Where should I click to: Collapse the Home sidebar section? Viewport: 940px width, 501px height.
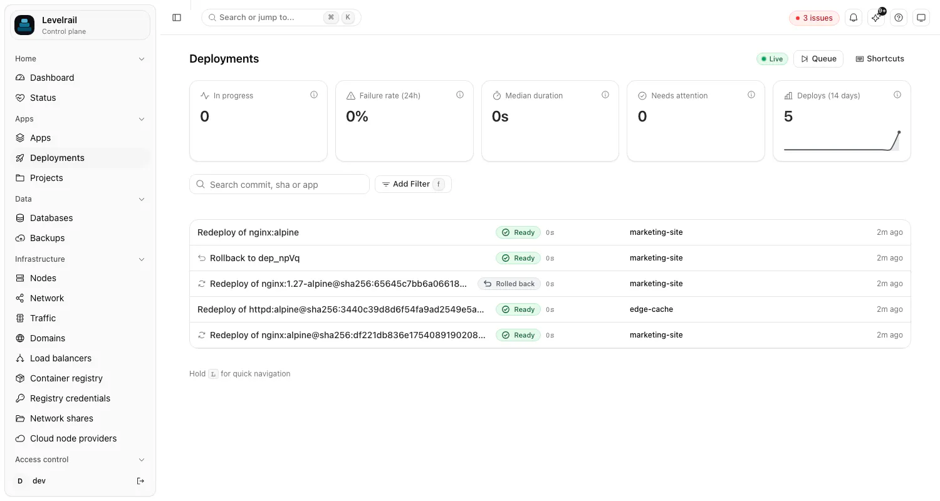point(142,59)
